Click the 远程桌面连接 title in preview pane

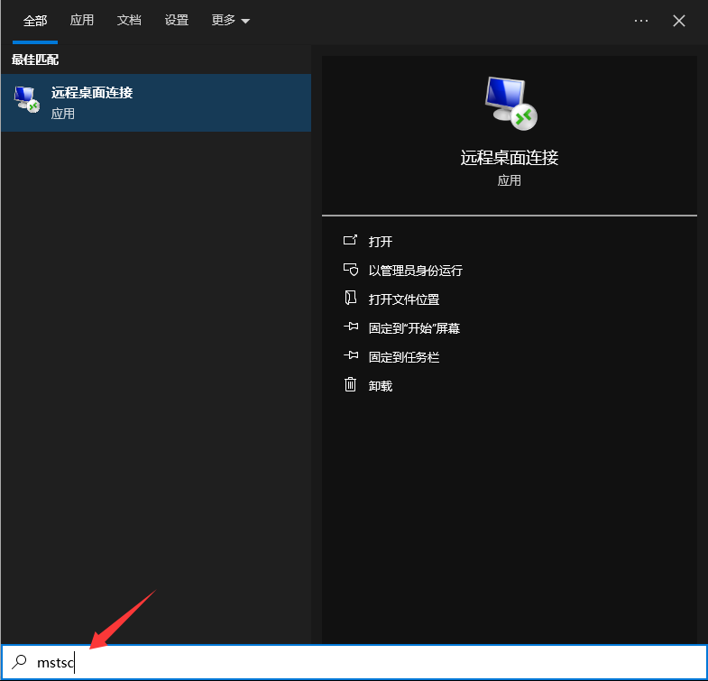tap(510, 158)
